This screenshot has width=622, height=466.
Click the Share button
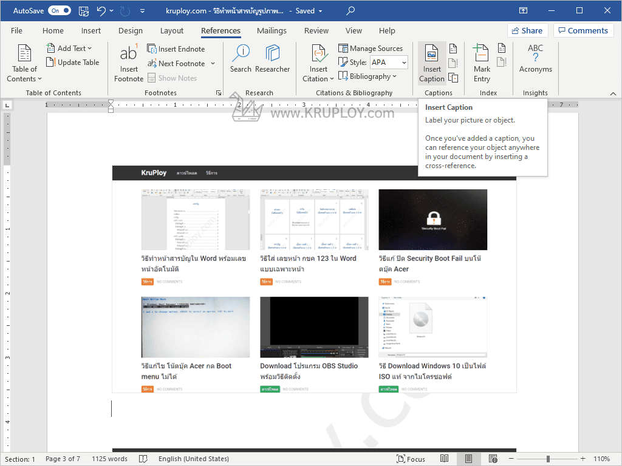tap(527, 30)
